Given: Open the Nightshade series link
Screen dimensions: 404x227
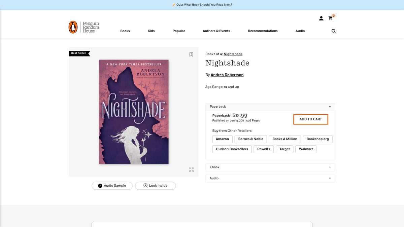Looking at the screenshot, I should point(233,54).
